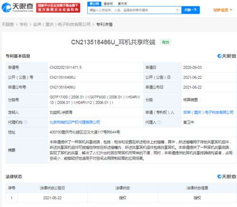Click the 天眼查 watermark logo by 专利基本信息
This screenshot has height=207, width=237.
pyautogui.click(x=227, y=56)
